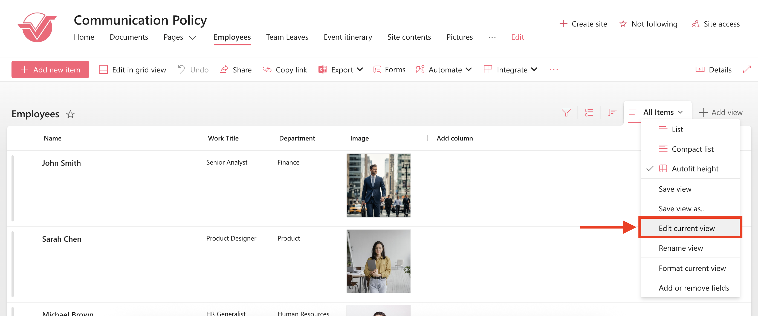Click the Sort icon next to views
The image size is (758, 316).
click(x=612, y=113)
